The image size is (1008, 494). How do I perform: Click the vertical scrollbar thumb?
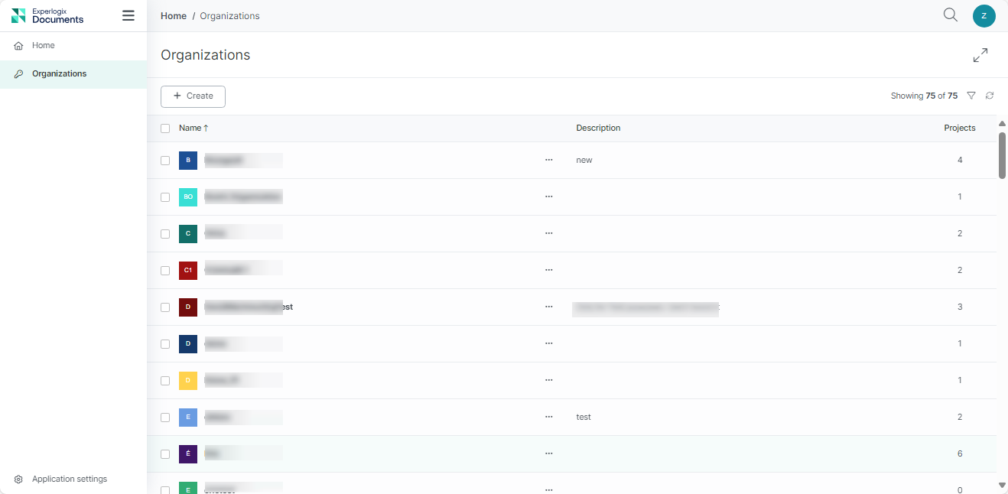point(1002,155)
